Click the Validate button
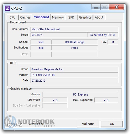The width and height of the screenshot is (130, 134). [x=88, y=124]
